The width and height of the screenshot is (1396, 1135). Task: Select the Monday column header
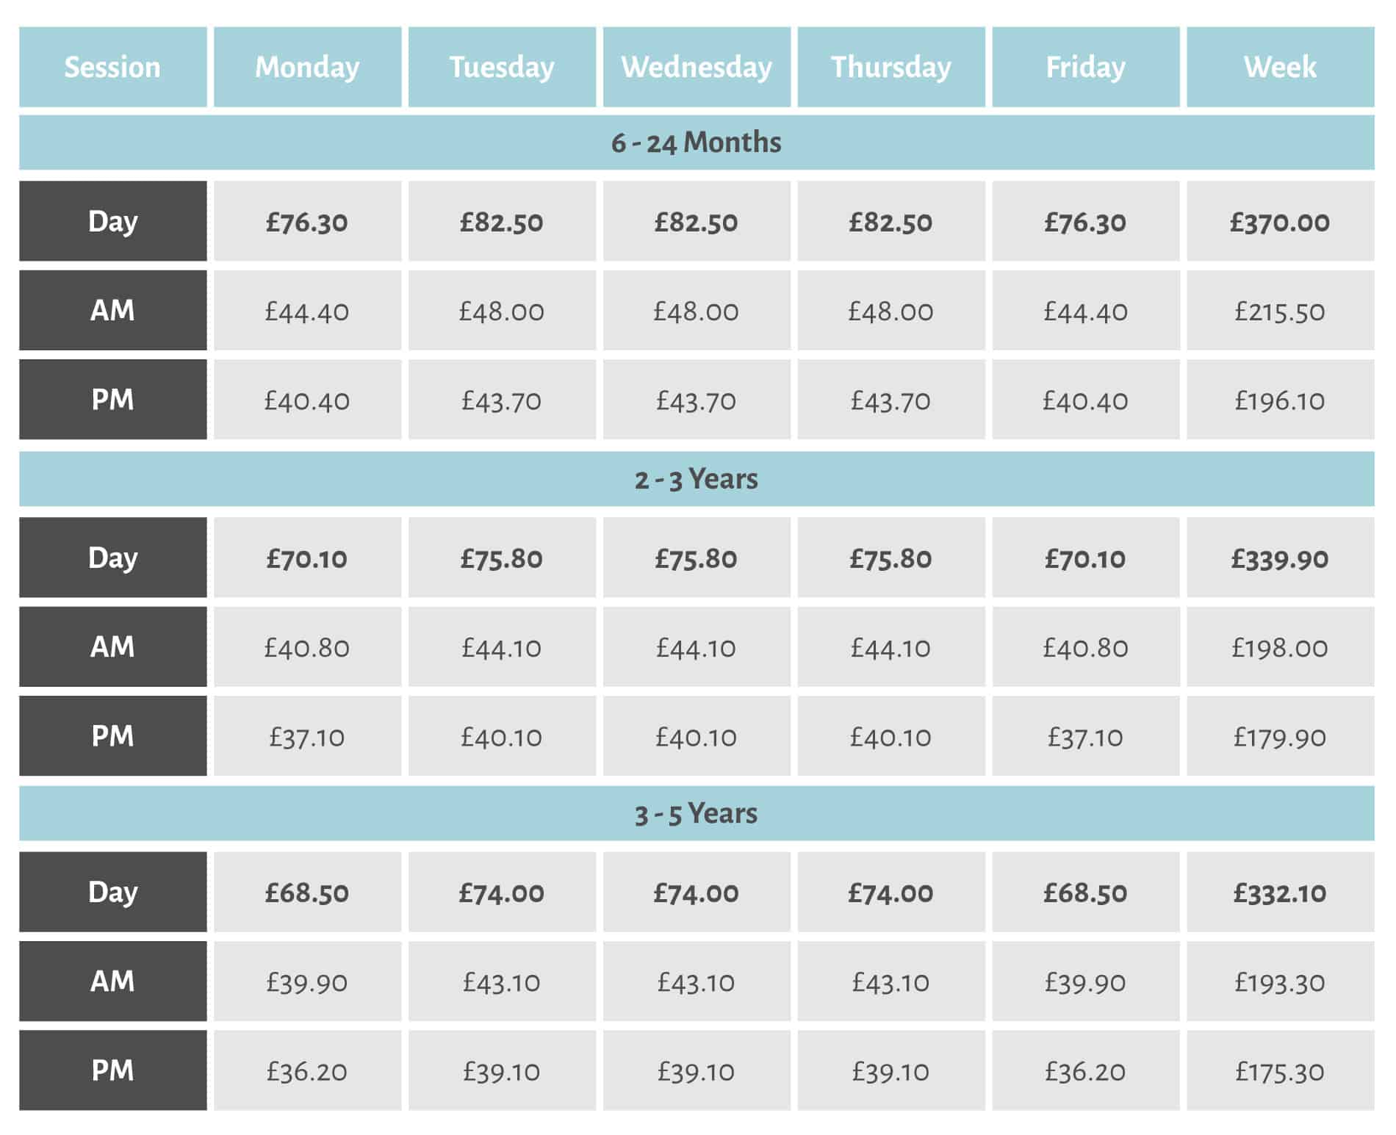click(x=307, y=67)
